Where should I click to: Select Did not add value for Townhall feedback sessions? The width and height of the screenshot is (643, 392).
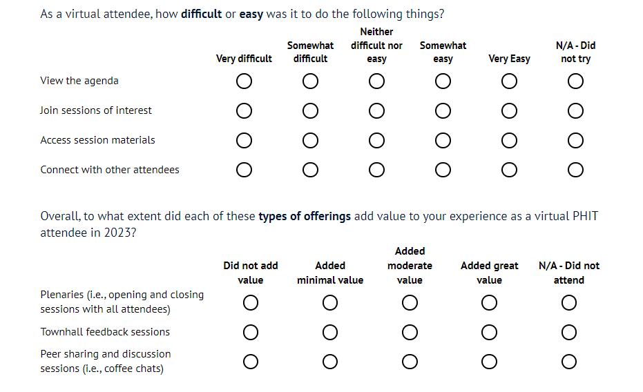(x=251, y=333)
